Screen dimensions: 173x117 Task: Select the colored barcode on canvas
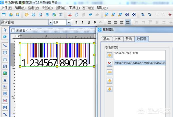tap(57, 55)
